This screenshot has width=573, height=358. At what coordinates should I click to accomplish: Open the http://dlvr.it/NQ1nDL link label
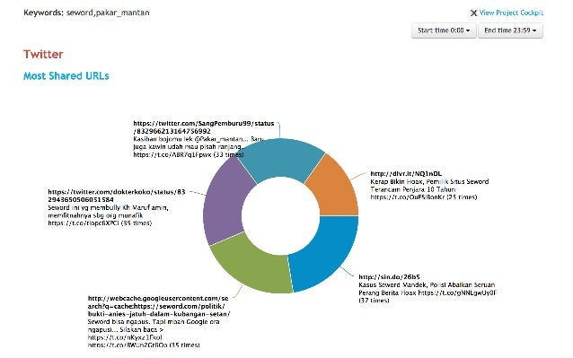(x=406, y=174)
